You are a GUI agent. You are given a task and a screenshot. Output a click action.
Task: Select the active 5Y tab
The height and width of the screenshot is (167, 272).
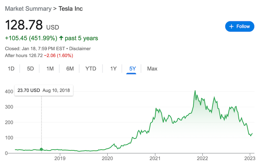point(133,69)
